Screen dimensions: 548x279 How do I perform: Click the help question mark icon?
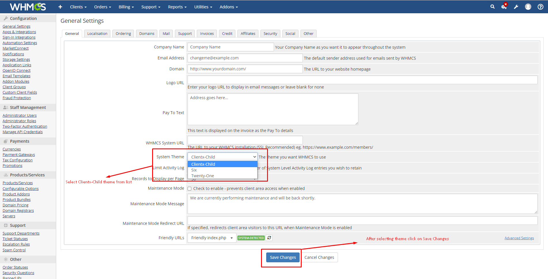click(x=541, y=7)
